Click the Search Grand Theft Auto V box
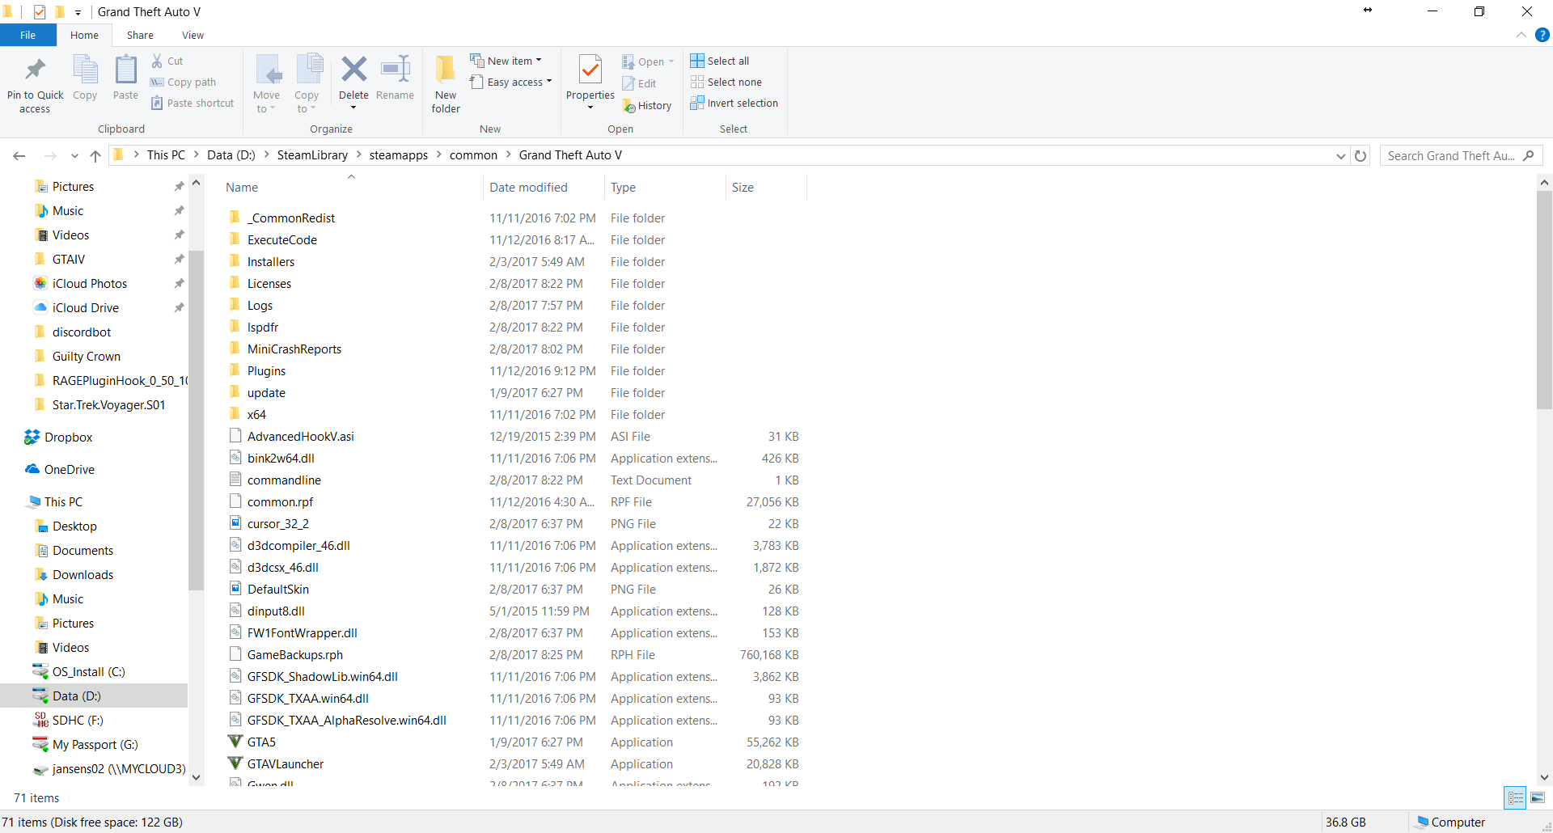The image size is (1553, 833). tap(1452, 156)
